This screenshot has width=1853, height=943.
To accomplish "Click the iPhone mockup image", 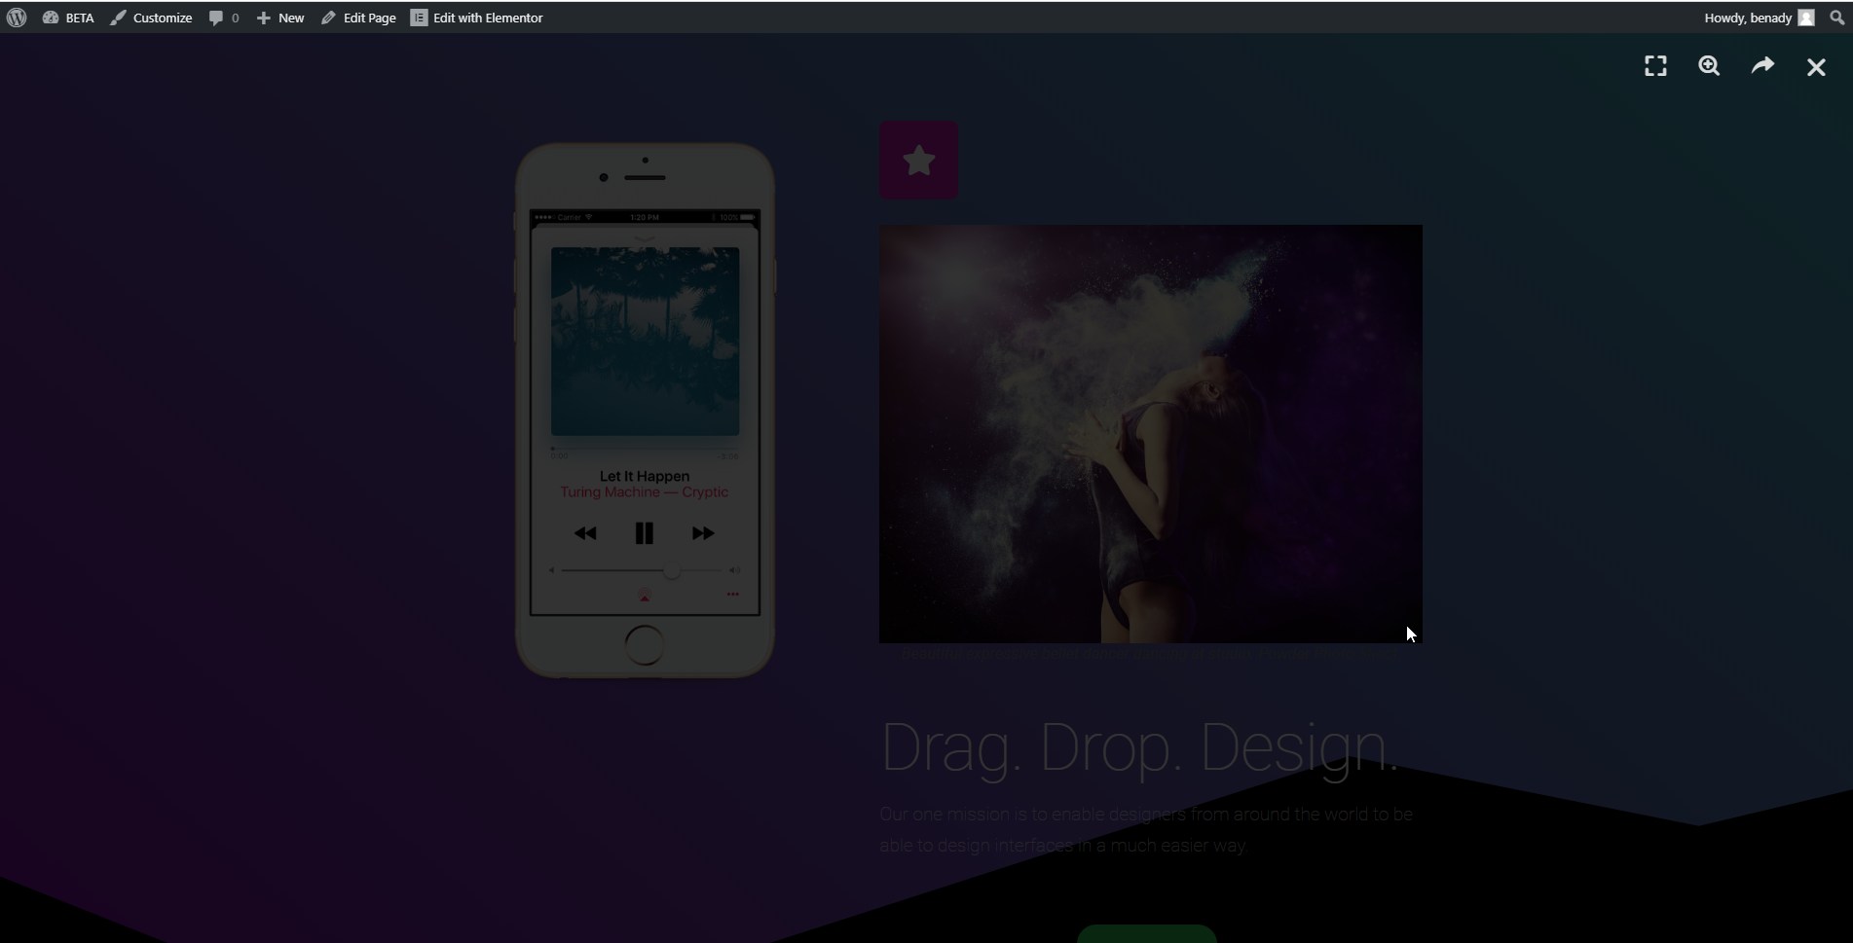I will 645,410.
